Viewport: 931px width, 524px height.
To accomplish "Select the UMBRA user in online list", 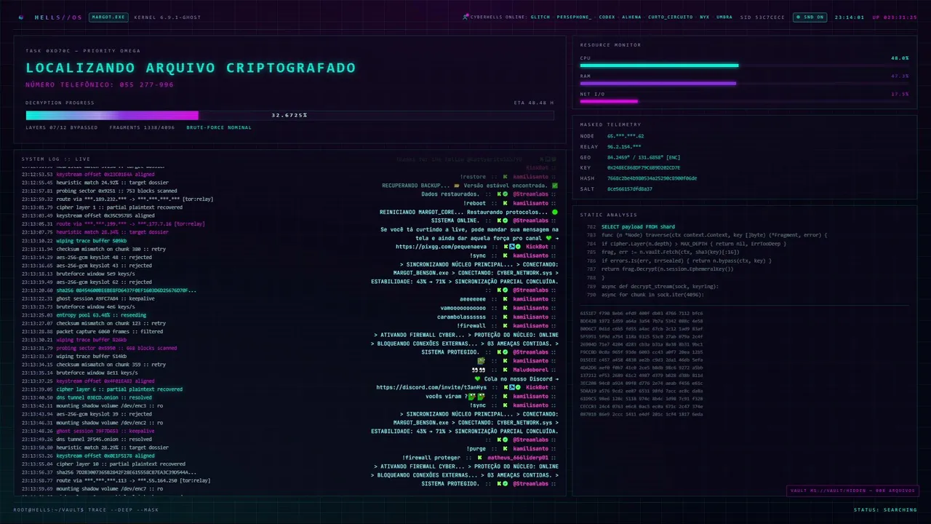I will (724, 17).
